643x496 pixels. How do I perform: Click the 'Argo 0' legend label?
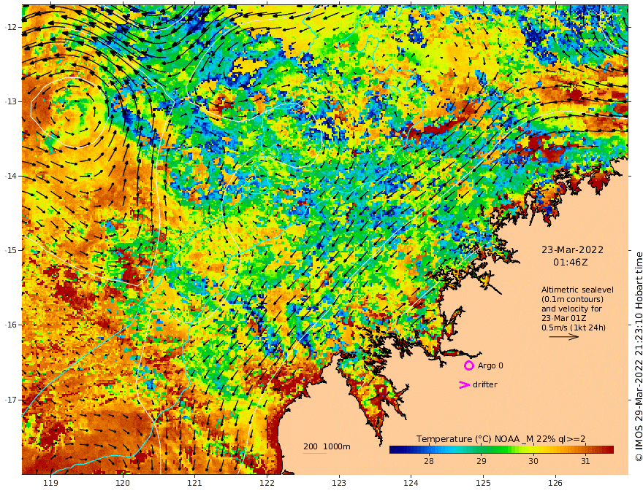(x=490, y=365)
